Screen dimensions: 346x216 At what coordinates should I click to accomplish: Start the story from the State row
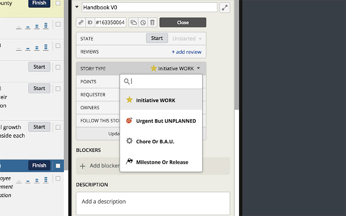pyautogui.click(x=157, y=38)
